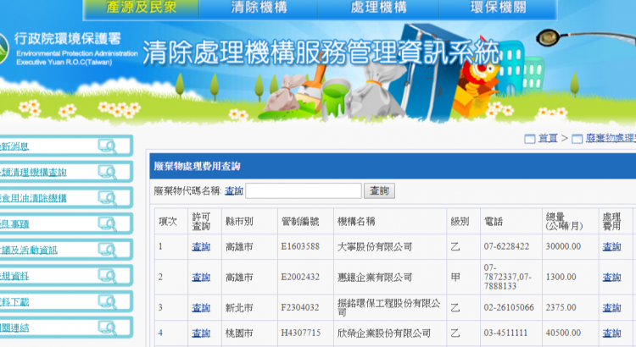Image resolution: width=636 pixels, height=347 pixels.
Task: Go to 首頁 via breadcrumb link
Action: coord(548,138)
